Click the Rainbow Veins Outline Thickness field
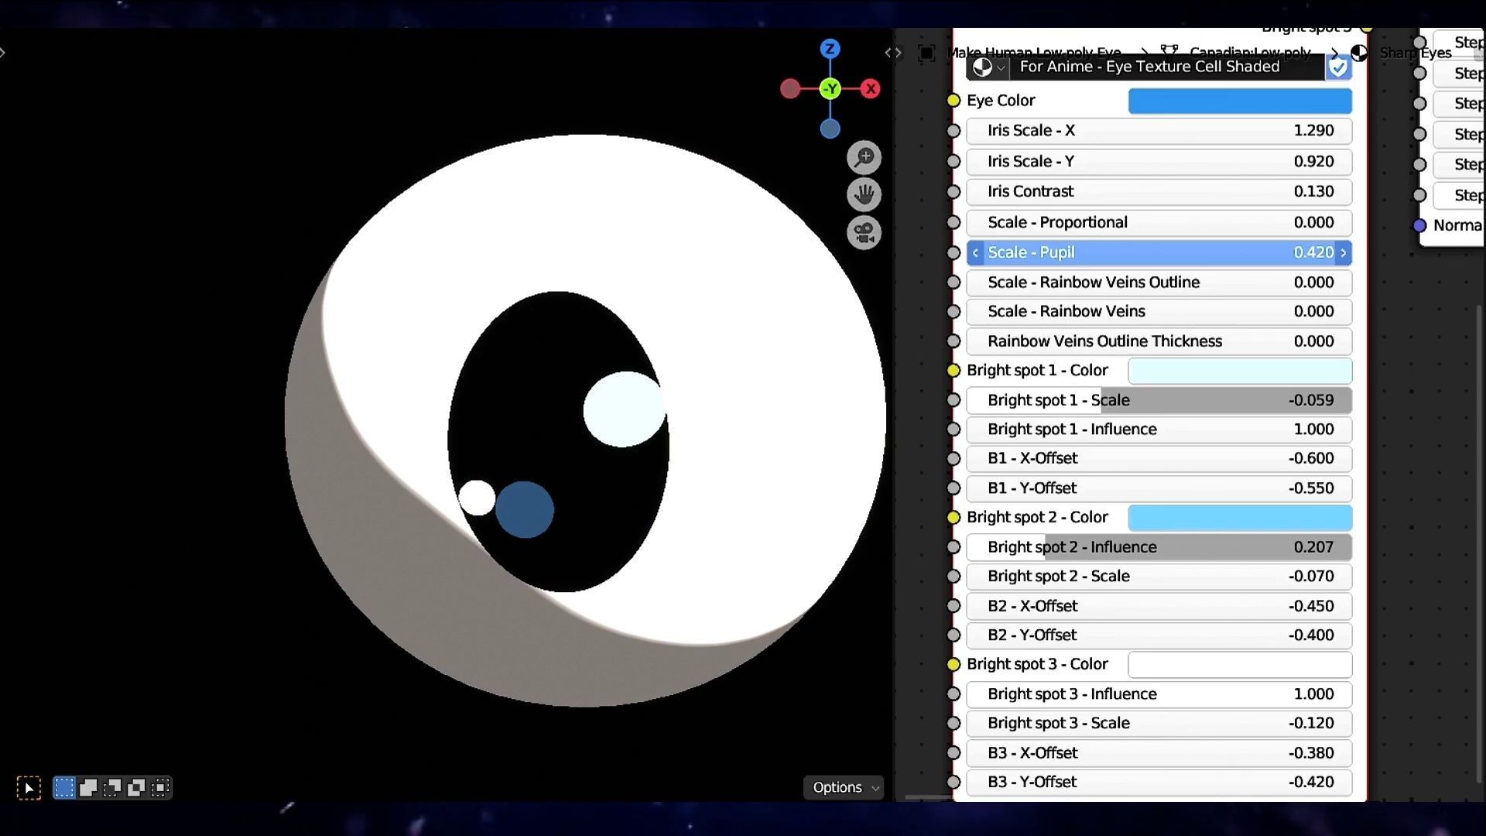1486x836 pixels. point(1159,341)
